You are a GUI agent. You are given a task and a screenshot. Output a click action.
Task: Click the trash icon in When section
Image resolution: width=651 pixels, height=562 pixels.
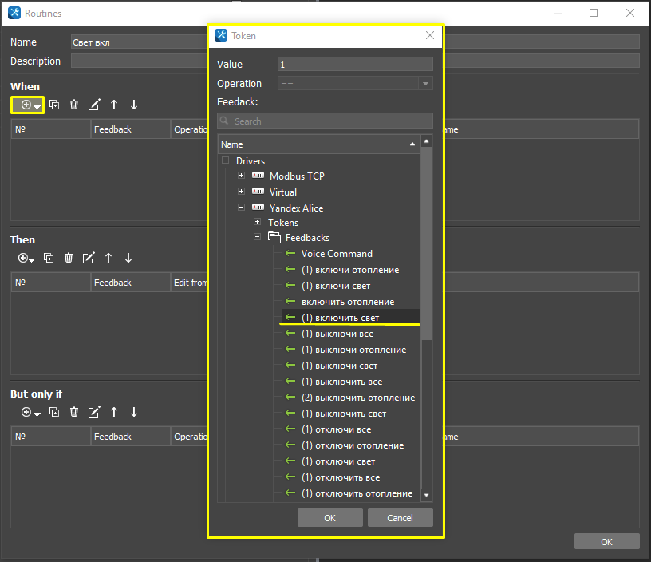tap(74, 105)
